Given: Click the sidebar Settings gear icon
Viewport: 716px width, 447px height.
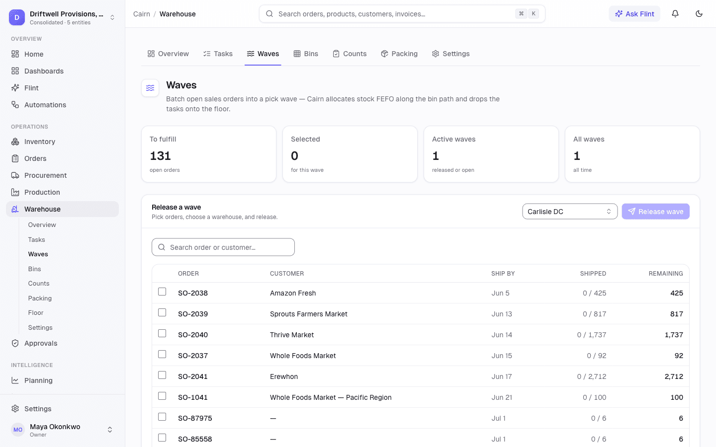Looking at the screenshot, I should point(15,409).
